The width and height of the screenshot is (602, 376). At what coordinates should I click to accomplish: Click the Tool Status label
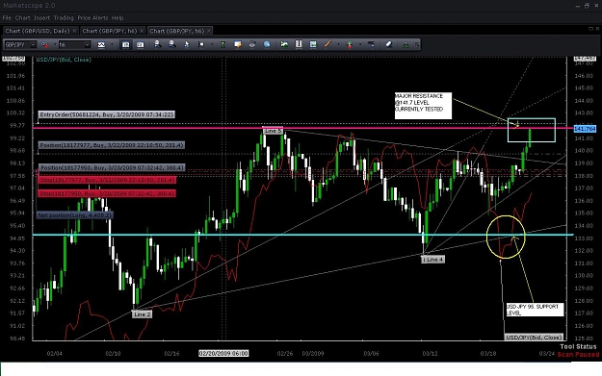[x=578, y=346]
